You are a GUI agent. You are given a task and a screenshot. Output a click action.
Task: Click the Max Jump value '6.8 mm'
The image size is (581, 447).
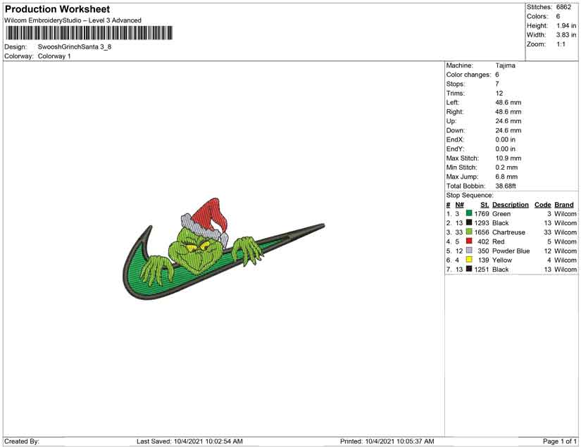(x=506, y=177)
